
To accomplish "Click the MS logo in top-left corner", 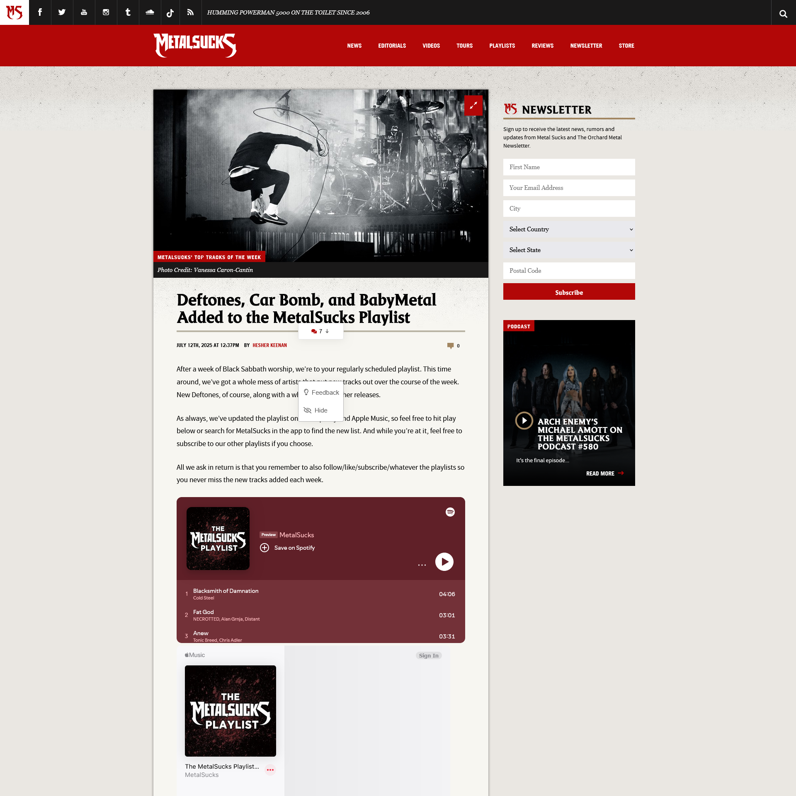I will click(15, 12).
